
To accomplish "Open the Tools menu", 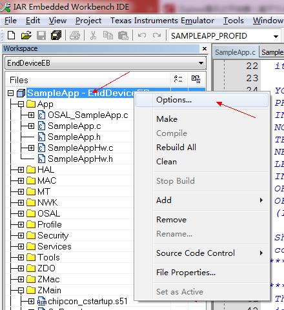I will coord(234,21).
